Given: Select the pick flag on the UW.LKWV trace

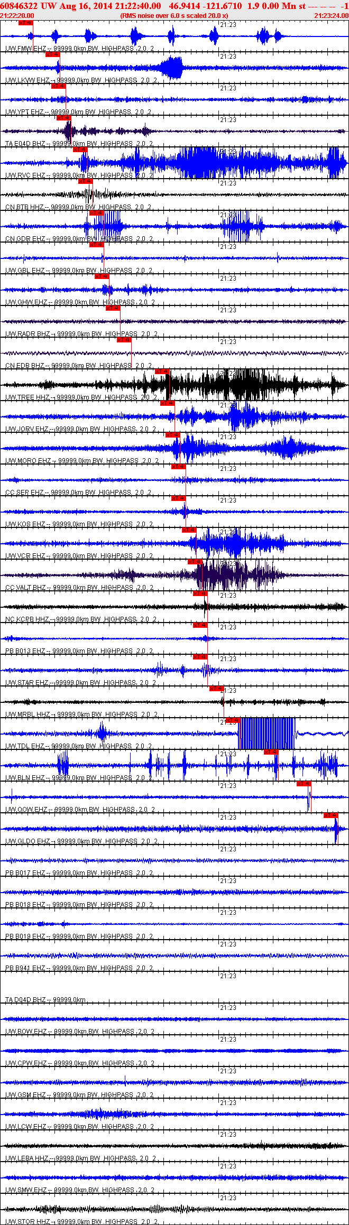Looking at the screenshot, I should point(52,54).
